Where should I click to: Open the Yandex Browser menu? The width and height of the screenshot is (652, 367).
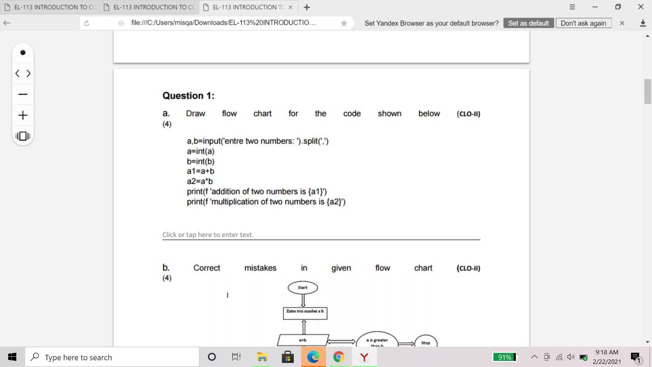click(x=572, y=7)
